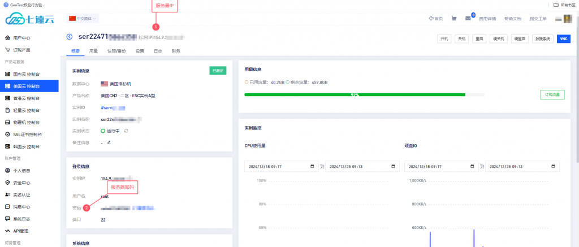Go to 首页 with the arrow icon
The height and width of the screenshot is (247, 579).
pyautogui.click(x=436, y=19)
